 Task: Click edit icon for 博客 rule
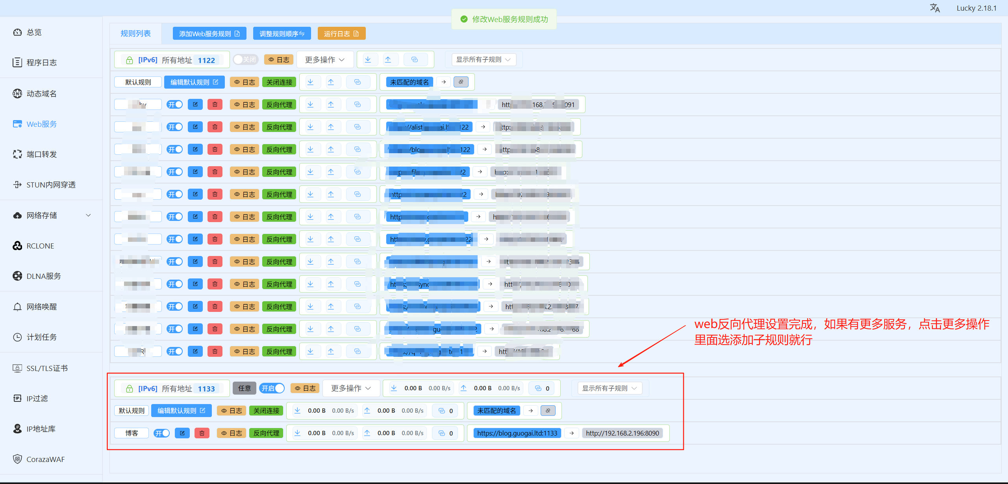182,433
